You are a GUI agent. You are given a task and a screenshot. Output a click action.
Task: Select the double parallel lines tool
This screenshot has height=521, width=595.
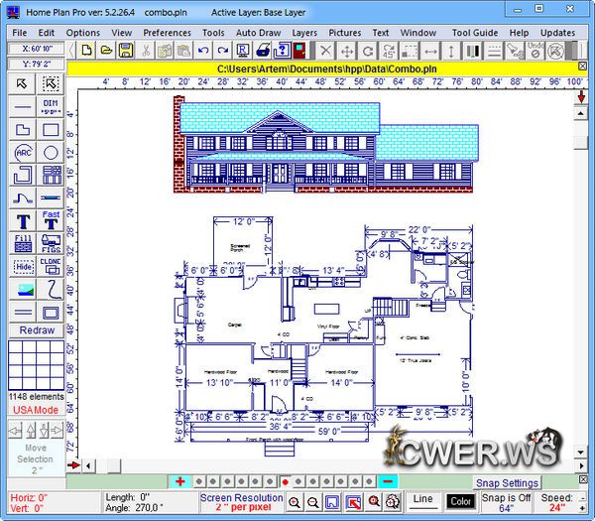click(x=23, y=313)
